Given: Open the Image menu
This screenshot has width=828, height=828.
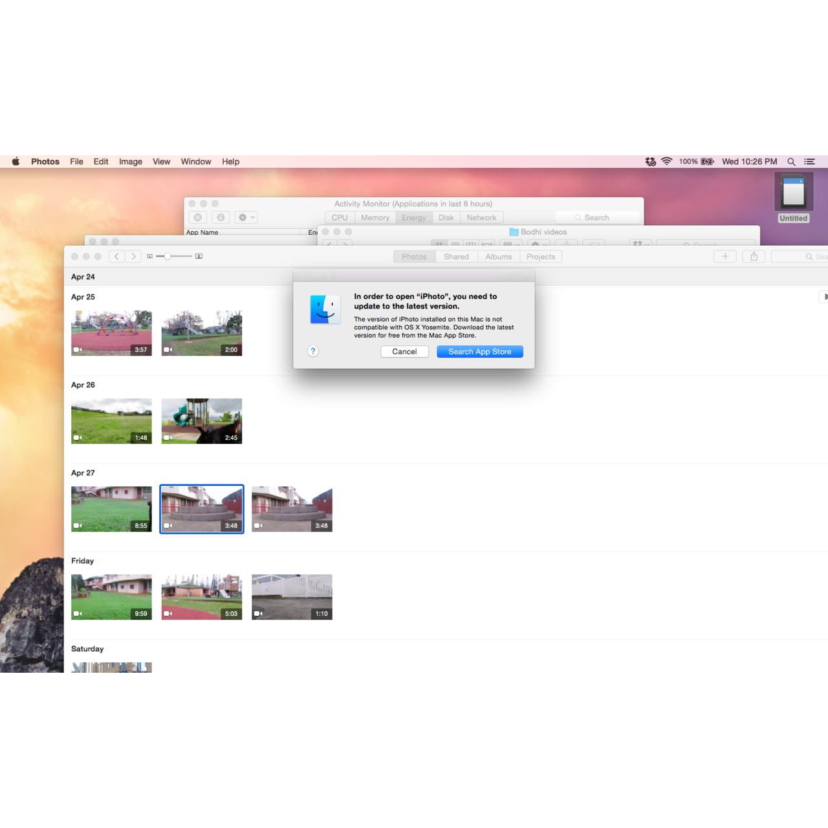Looking at the screenshot, I should click(x=130, y=162).
